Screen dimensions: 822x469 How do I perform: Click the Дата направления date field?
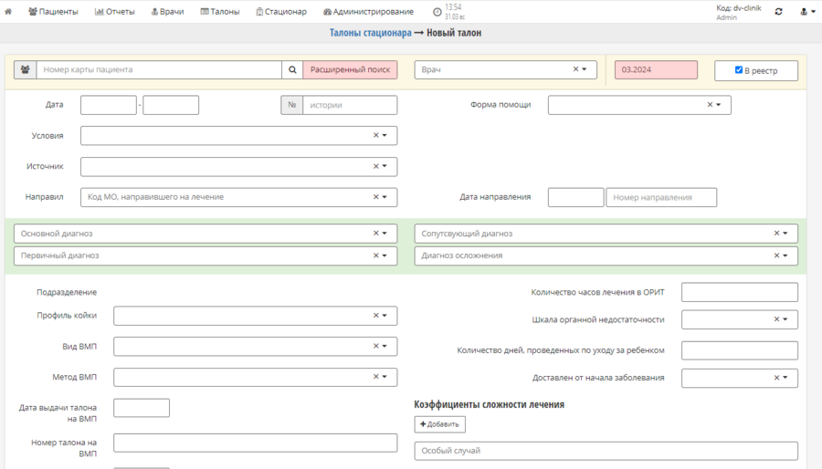tap(575, 197)
